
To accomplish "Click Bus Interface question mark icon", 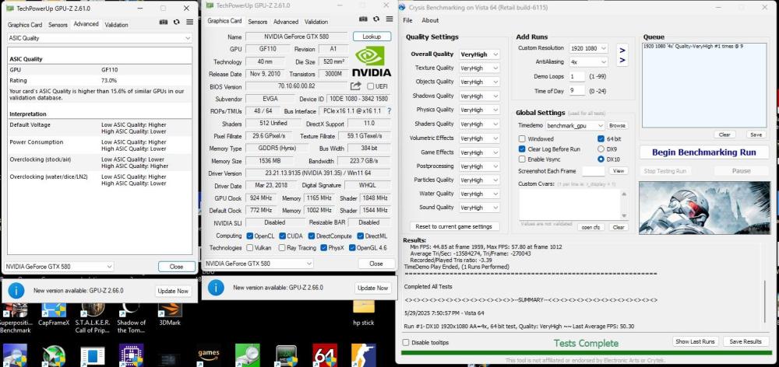I will pyautogui.click(x=389, y=111).
